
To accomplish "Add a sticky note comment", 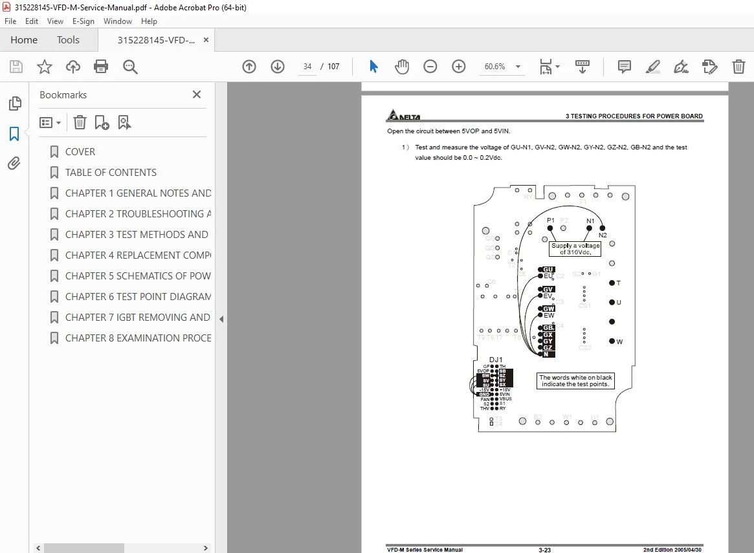I will pyautogui.click(x=624, y=67).
